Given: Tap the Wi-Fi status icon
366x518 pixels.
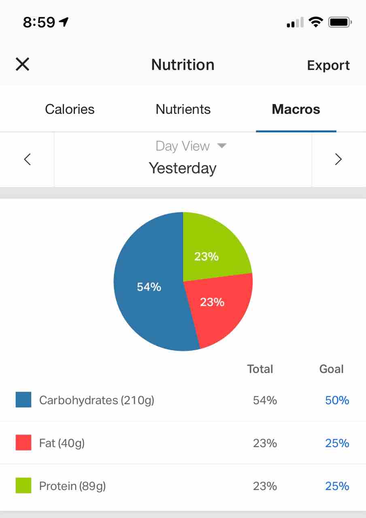Looking at the screenshot, I should click(x=315, y=22).
